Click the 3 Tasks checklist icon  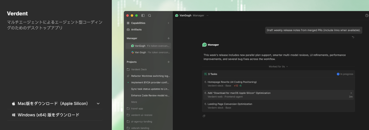[206, 74]
